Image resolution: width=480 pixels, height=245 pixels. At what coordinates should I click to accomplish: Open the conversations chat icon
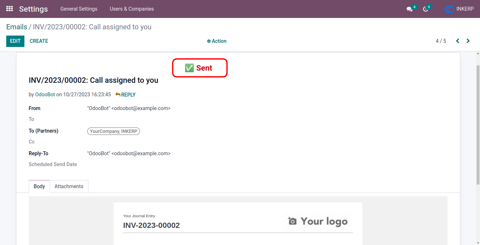coord(410,9)
